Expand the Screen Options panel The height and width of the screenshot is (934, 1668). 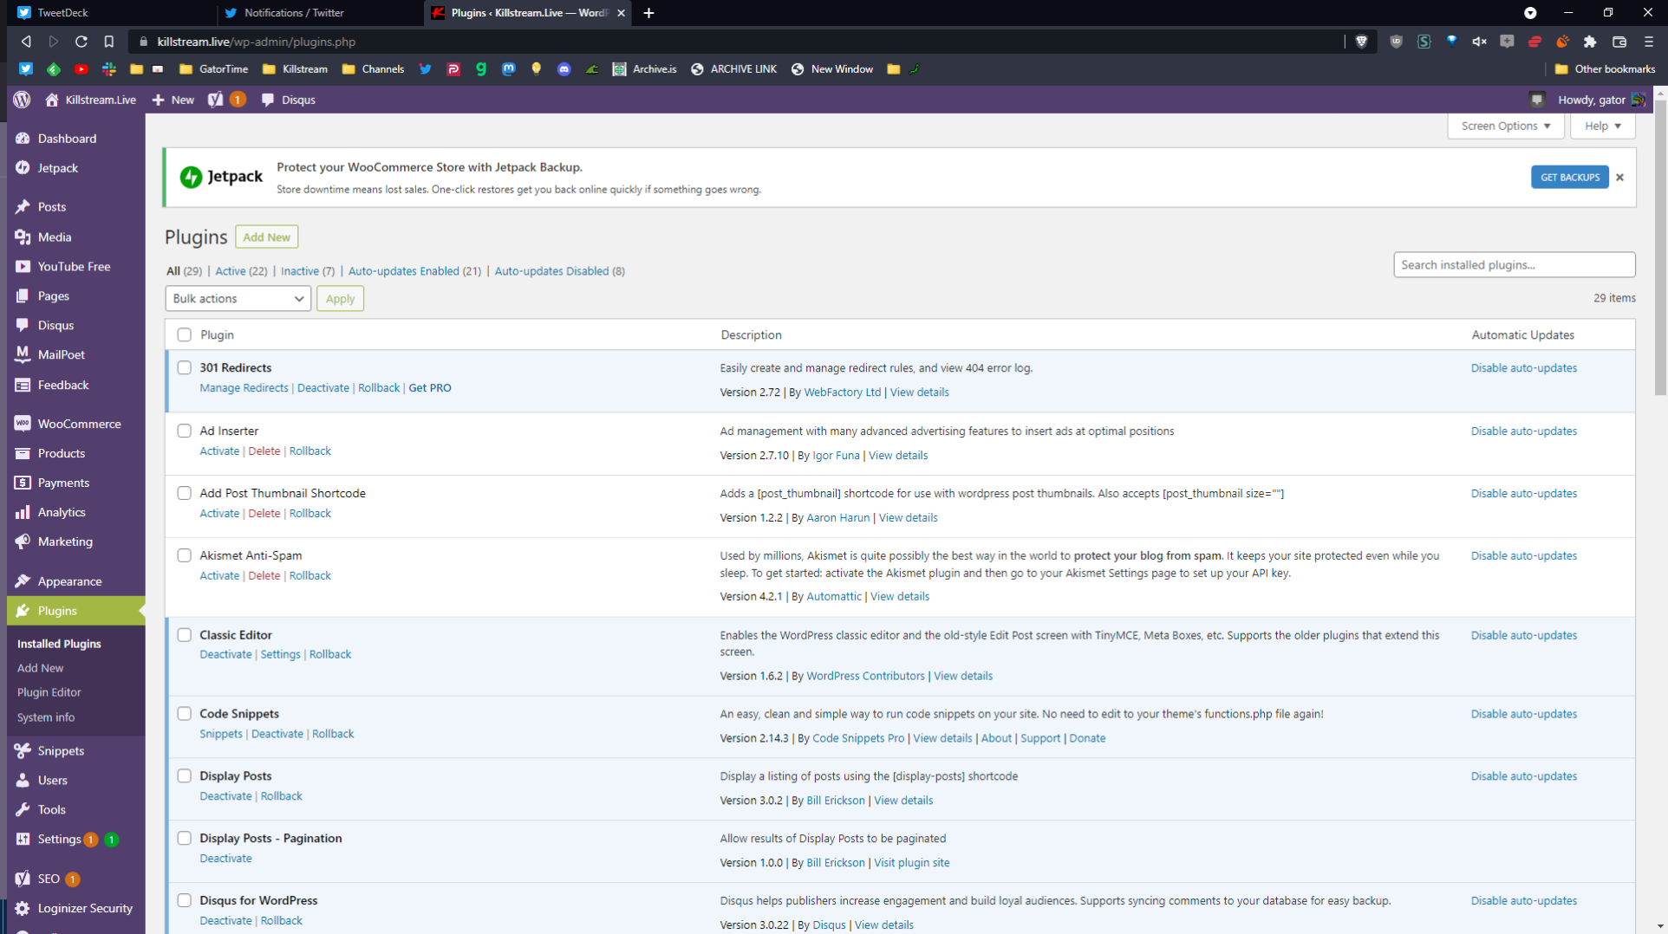tap(1506, 126)
